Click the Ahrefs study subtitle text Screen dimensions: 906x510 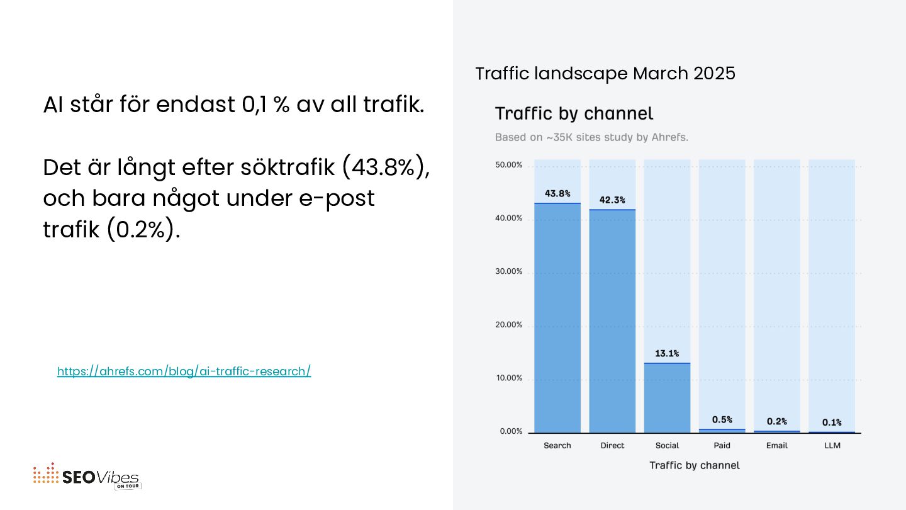[x=591, y=137]
